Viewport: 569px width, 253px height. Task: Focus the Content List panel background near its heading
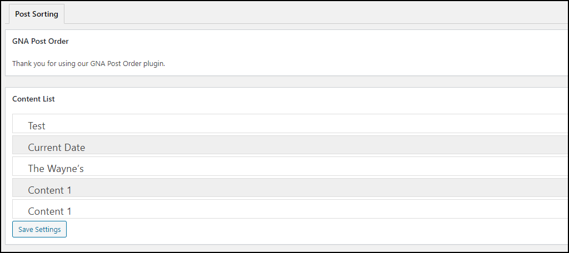[x=290, y=99]
